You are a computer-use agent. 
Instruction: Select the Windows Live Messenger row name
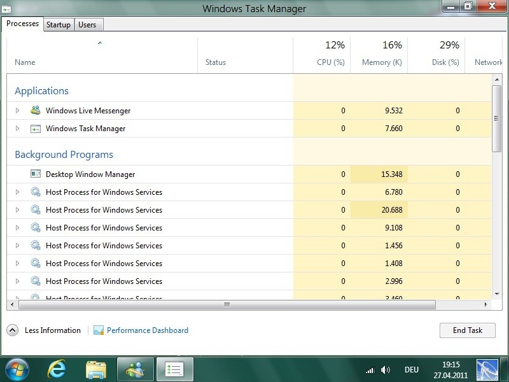click(88, 111)
